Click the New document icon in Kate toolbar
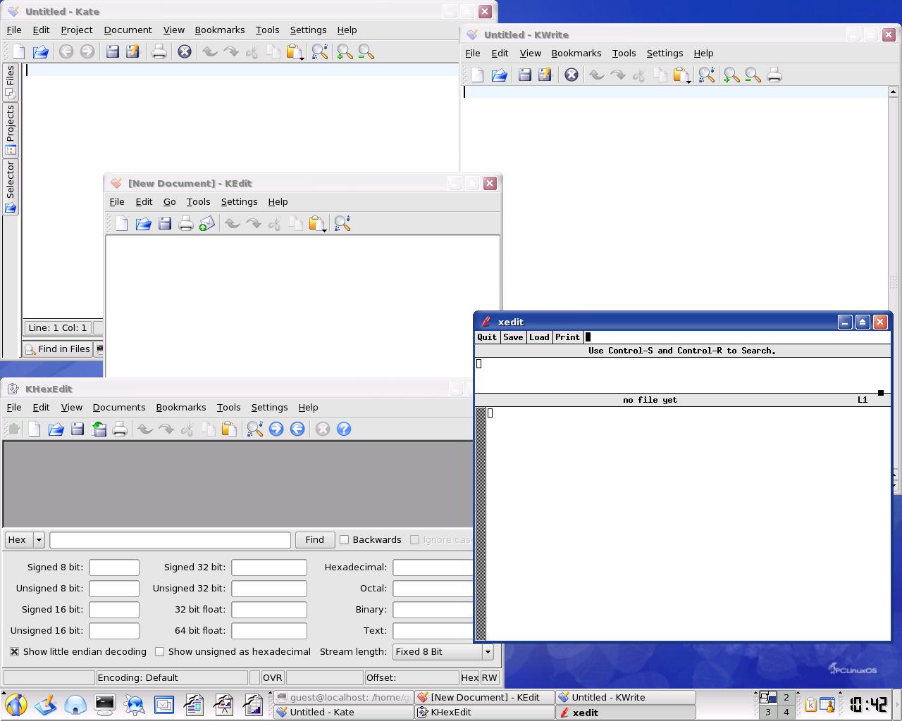The width and height of the screenshot is (902, 721). tap(19, 51)
